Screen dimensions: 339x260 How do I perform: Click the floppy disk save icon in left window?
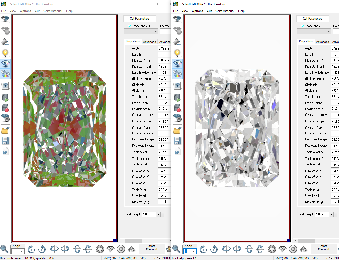pos(5,141)
